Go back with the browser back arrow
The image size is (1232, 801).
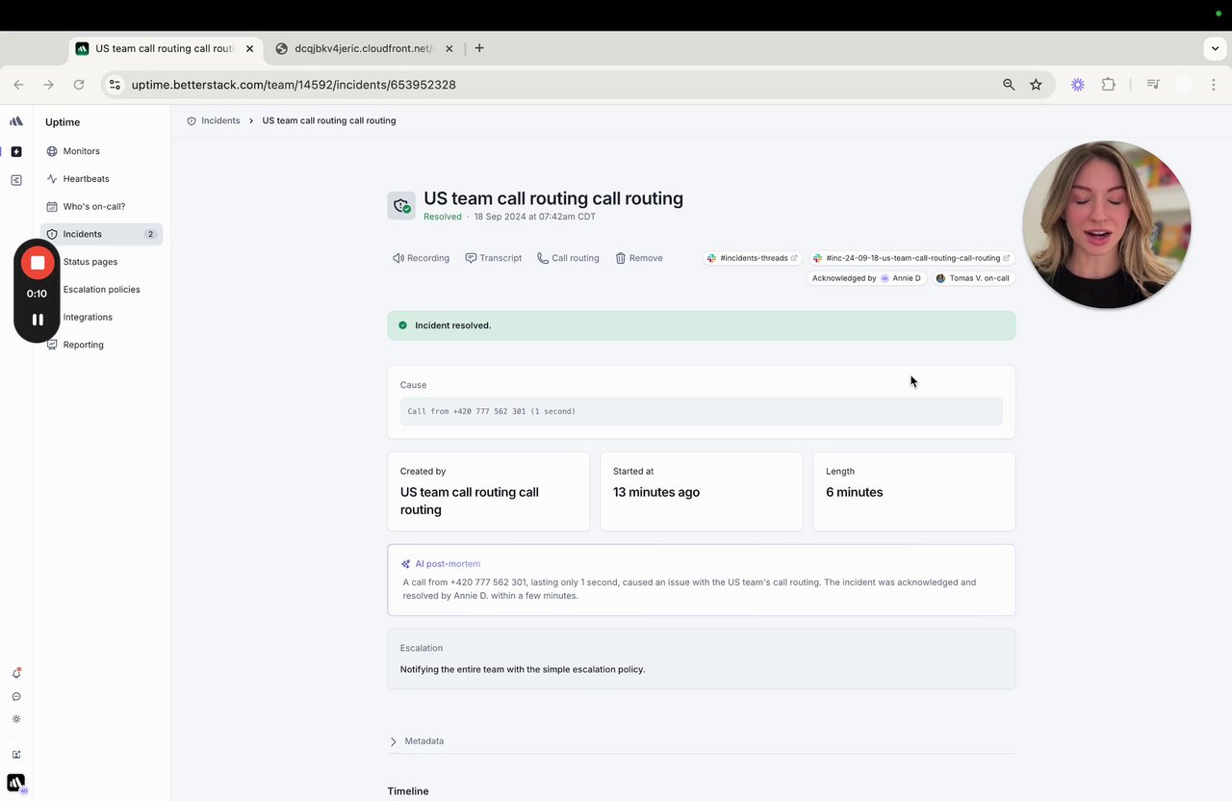point(18,85)
